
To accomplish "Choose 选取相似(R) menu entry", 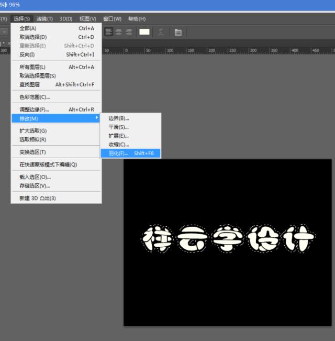I will (x=56, y=139).
